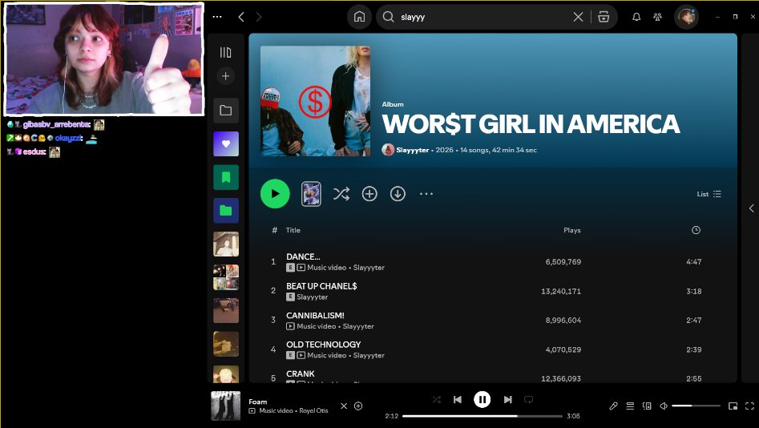Click the webcam overlay video
The width and height of the screenshot is (759, 428).
tap(103, 59)
